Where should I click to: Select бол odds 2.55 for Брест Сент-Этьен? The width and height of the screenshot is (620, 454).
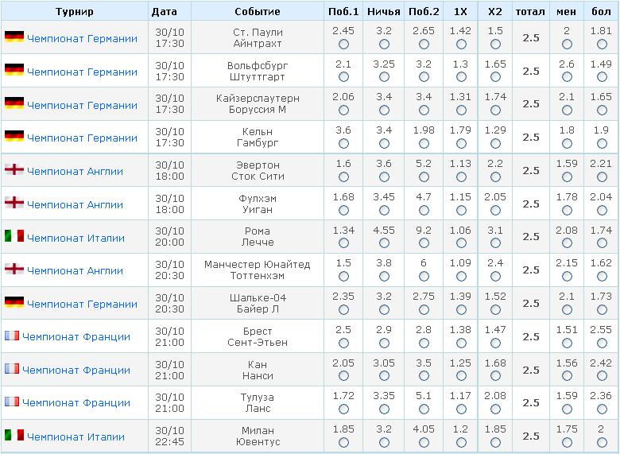point(602,343)
